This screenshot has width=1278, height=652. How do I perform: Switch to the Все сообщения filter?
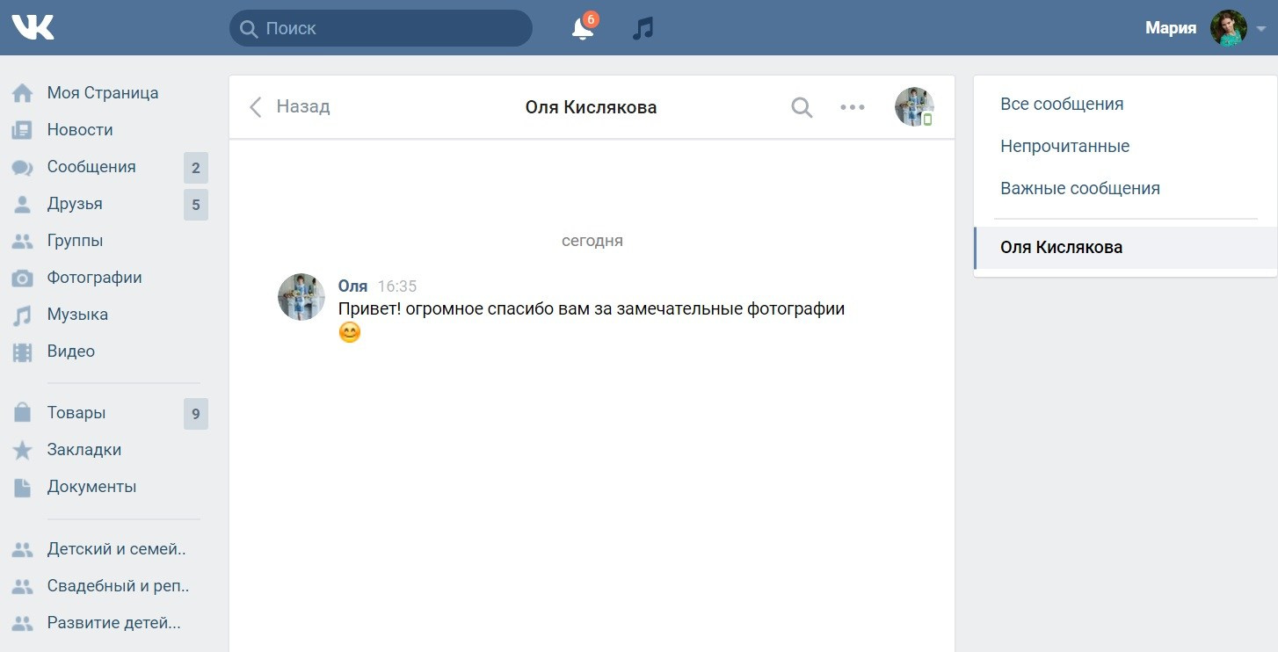pos(1061,104)
